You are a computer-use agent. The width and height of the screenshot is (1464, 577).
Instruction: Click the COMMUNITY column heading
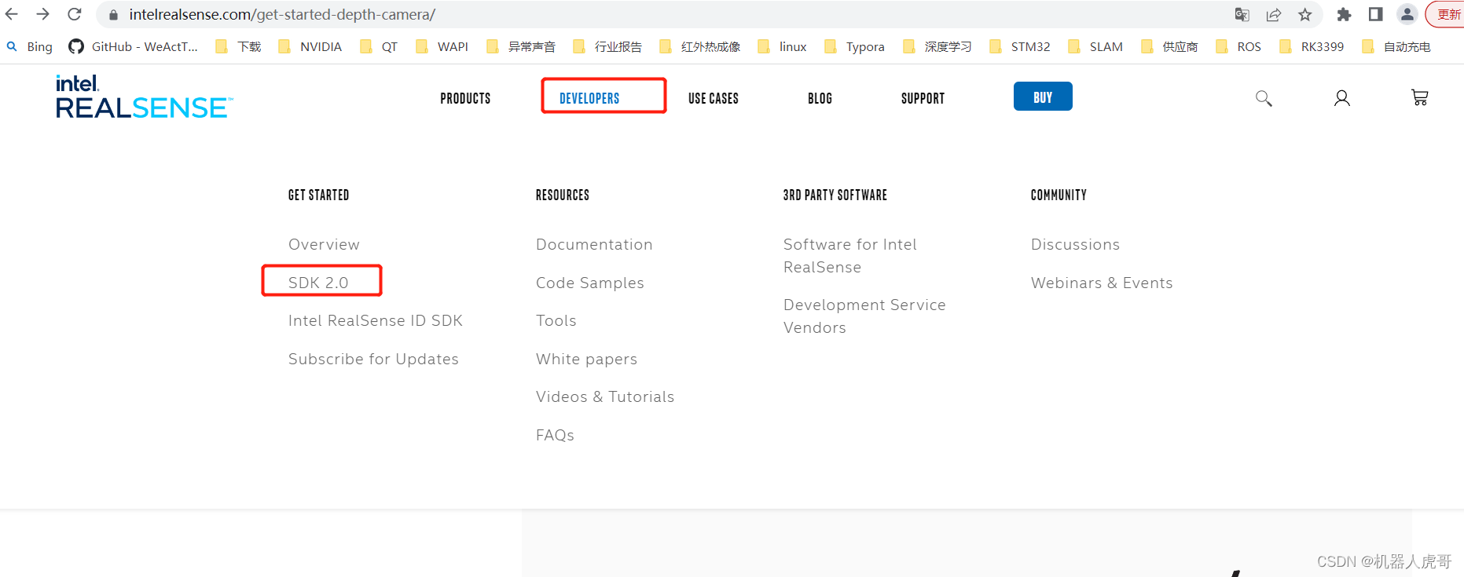pos(1059,195)
